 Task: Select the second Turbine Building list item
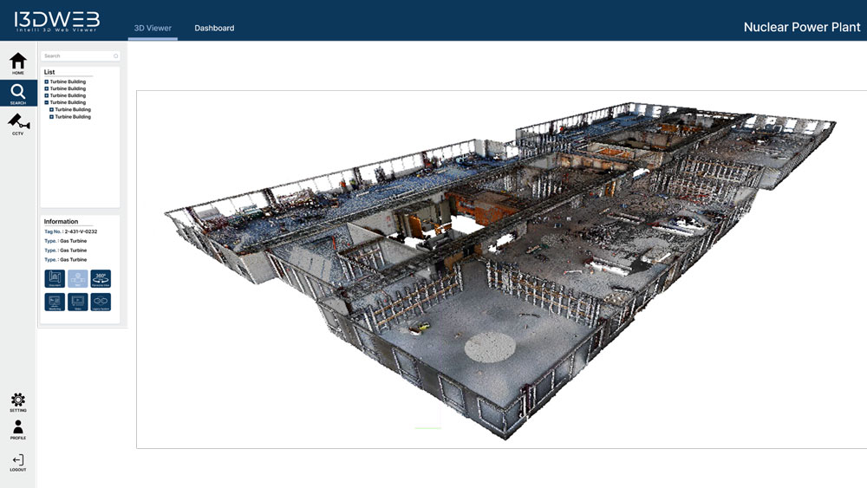pyautogui.click(x=68, y=88)
